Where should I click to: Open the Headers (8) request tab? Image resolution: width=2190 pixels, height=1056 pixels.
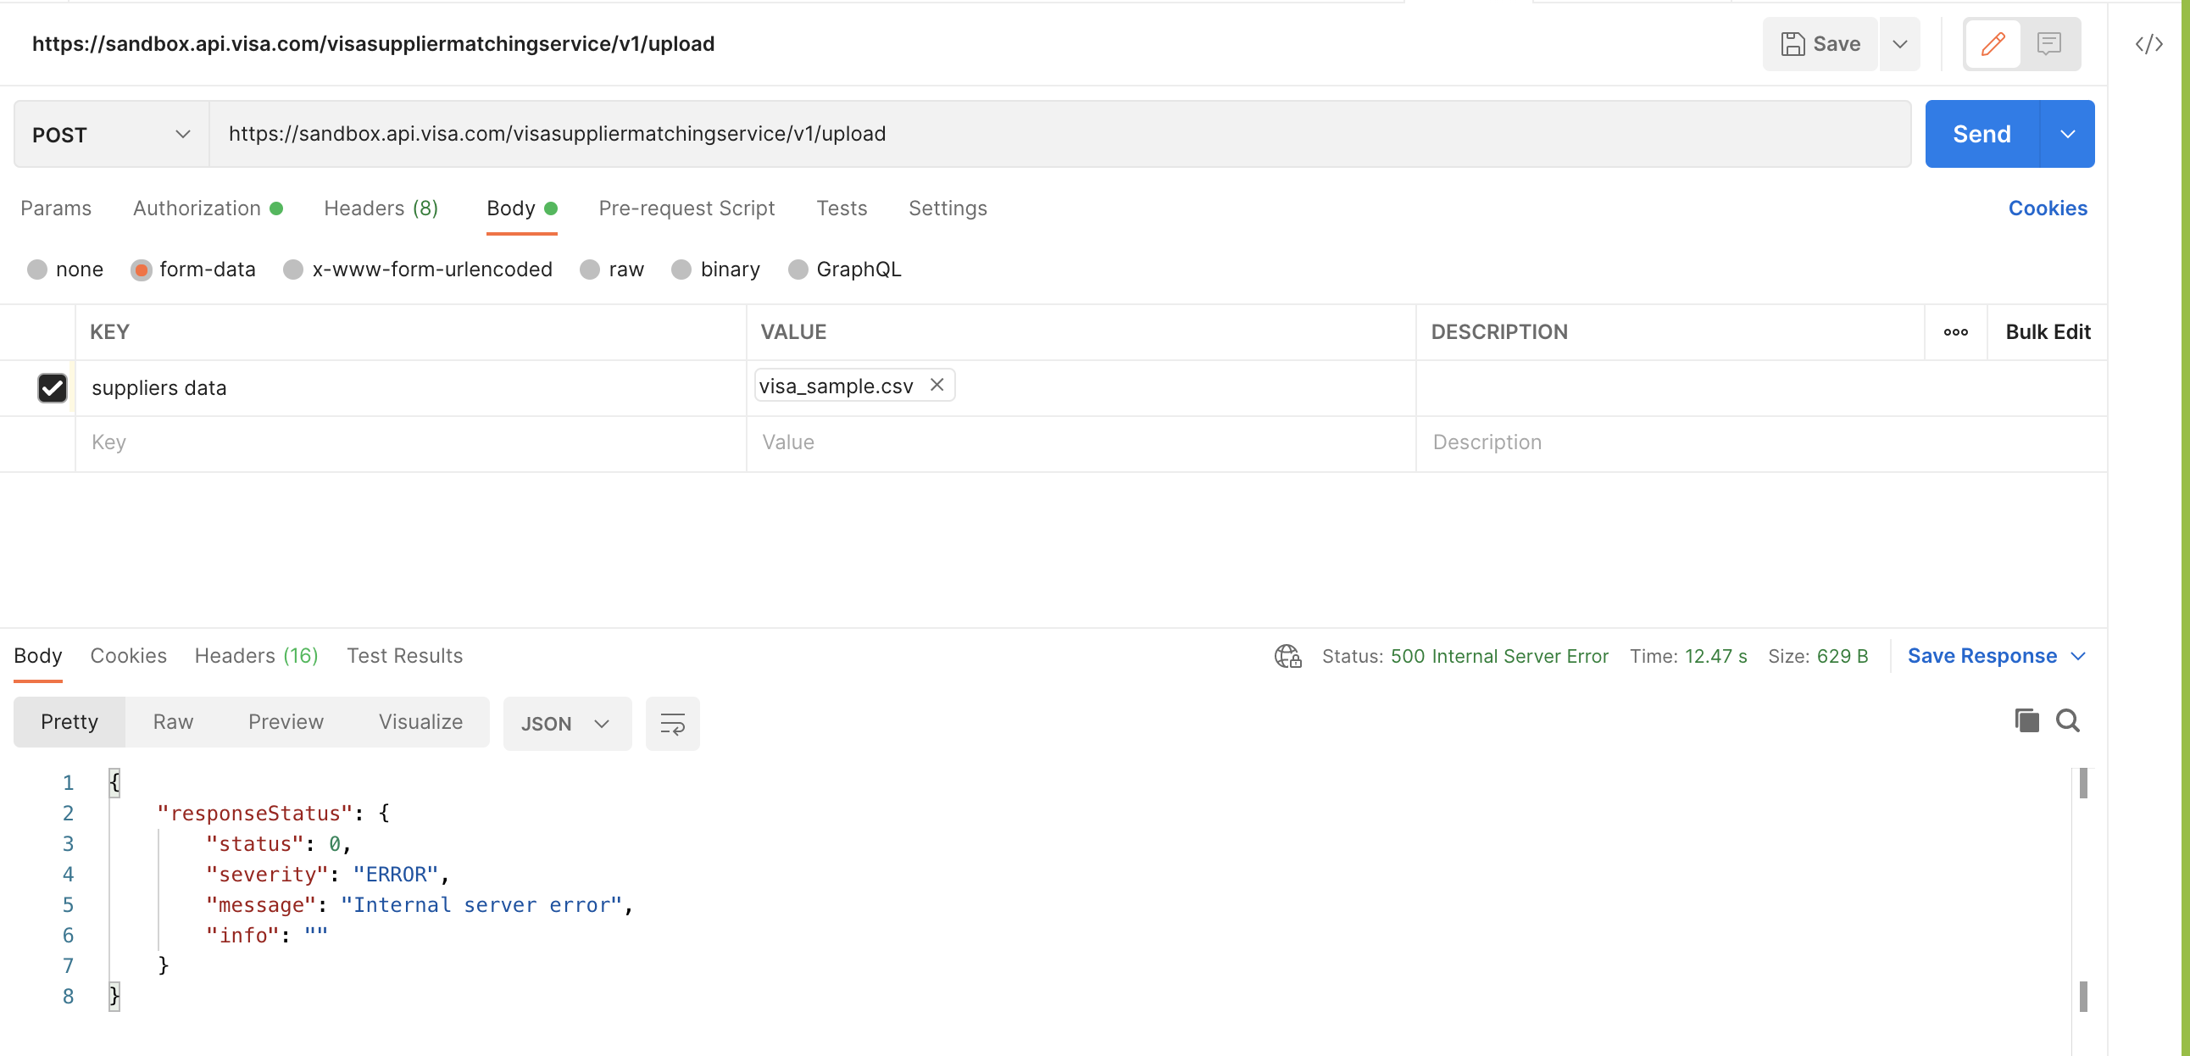pyautogui.click(x=381, y=208)
